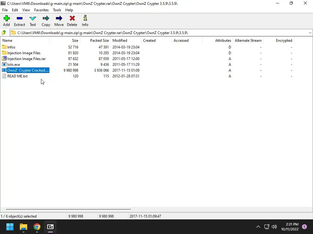
Task: Click status bar text 1 / 6 object(s) selected
Action: coord(19,216)
